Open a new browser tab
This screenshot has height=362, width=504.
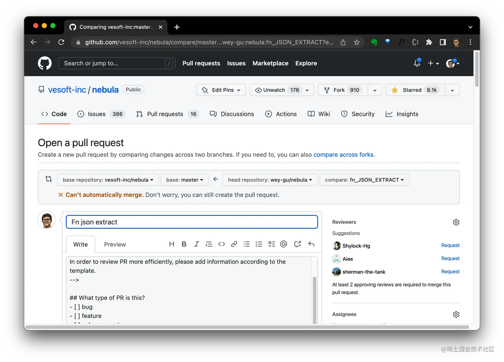[x=177, y=27]
